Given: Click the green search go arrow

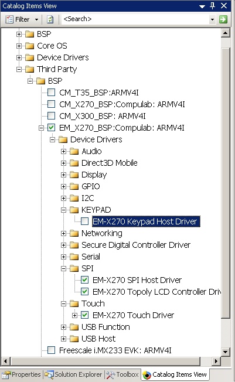Looking at the screenshot, I should pyautogui.click(x=223, y=19).
